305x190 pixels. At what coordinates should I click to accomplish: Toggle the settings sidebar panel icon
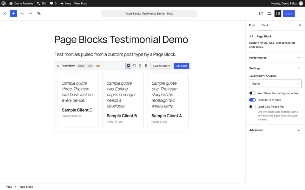pyautogui.click(x=278, y=14)
